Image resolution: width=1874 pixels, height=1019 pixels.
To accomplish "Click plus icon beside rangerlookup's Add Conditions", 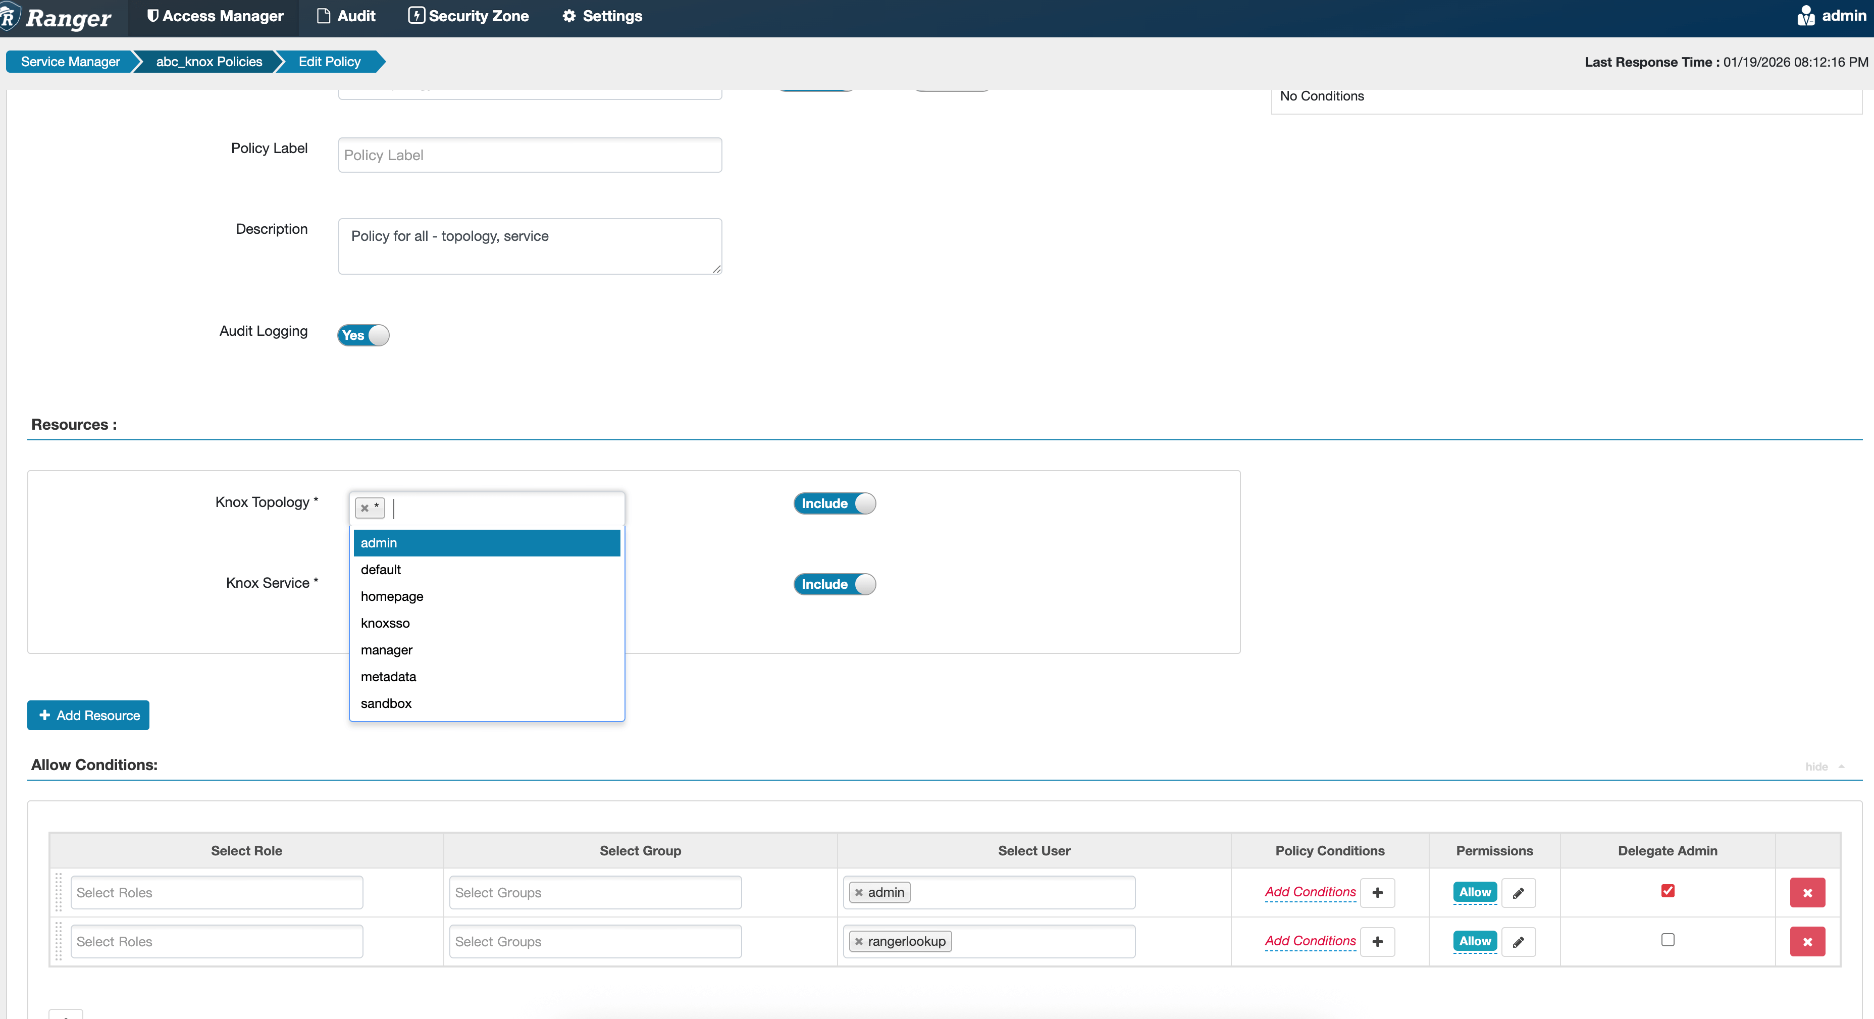I will [1377, 941].
